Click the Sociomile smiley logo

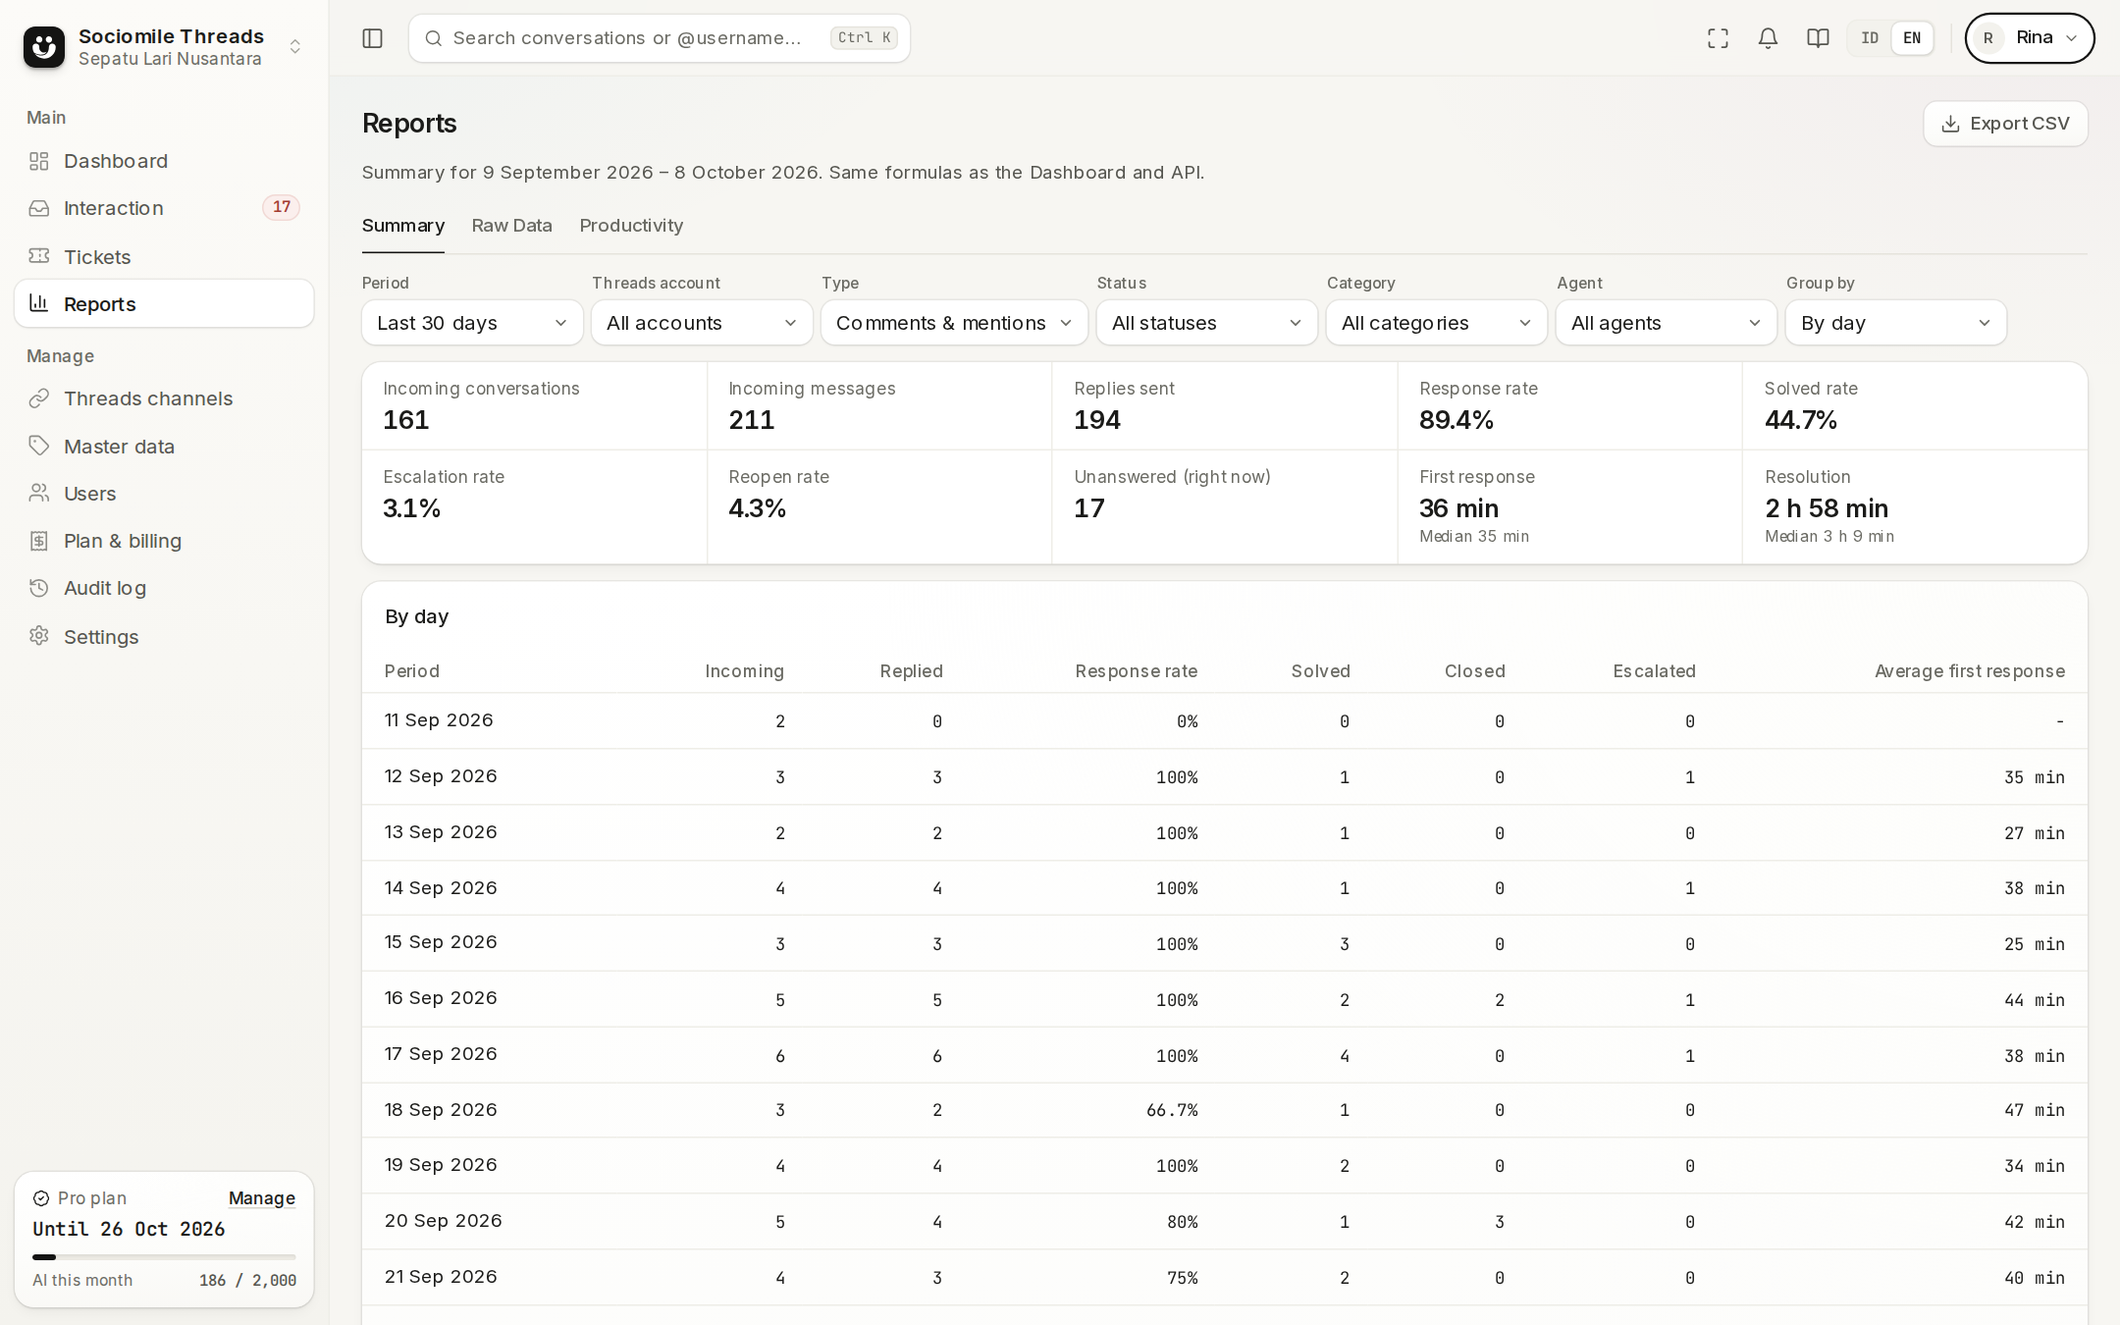[44, 46]
